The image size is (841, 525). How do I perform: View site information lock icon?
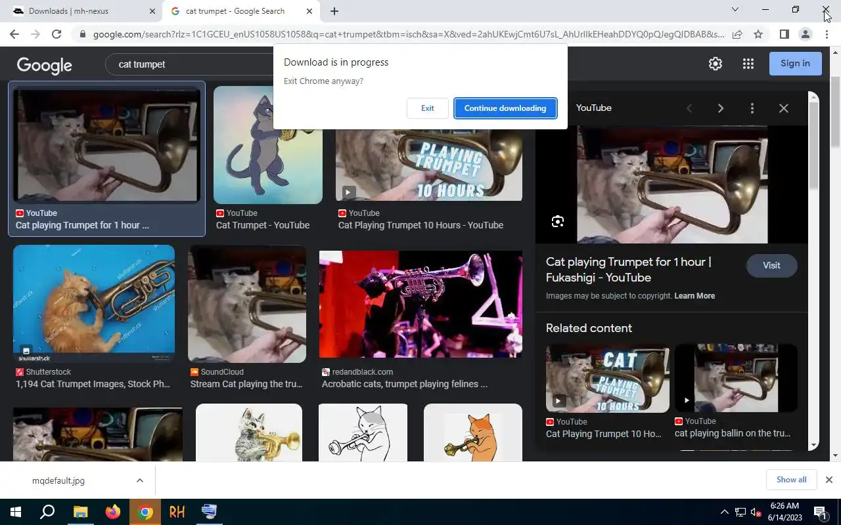(x=82, y=34)
